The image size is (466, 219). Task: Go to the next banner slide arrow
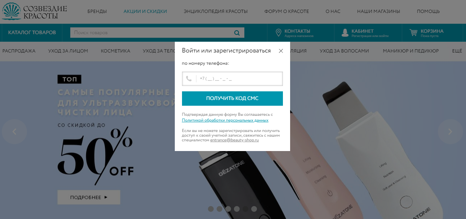tap(450, 132)
